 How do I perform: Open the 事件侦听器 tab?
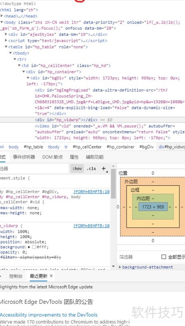pyautogui.click(x=24, y=157)
